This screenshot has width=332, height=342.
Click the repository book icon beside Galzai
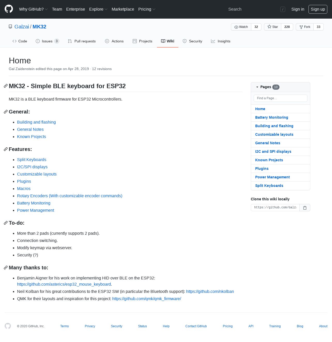pyautogui.click(x=10, y=27)
